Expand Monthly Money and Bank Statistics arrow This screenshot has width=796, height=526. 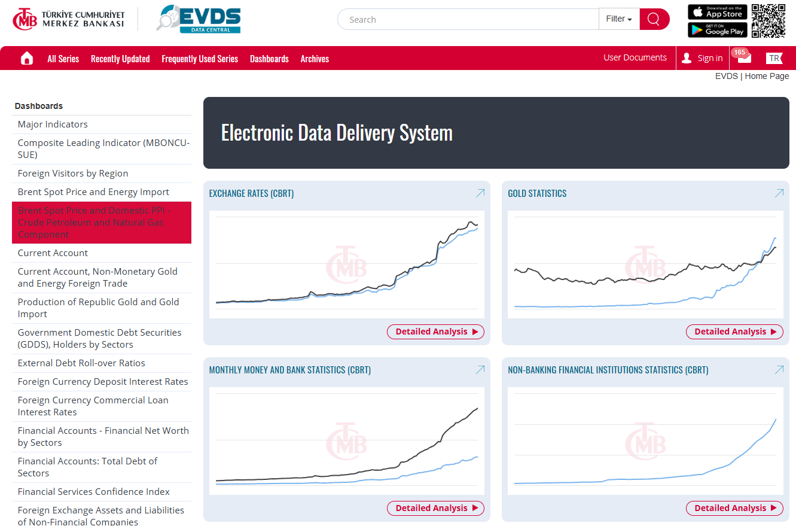480,370
